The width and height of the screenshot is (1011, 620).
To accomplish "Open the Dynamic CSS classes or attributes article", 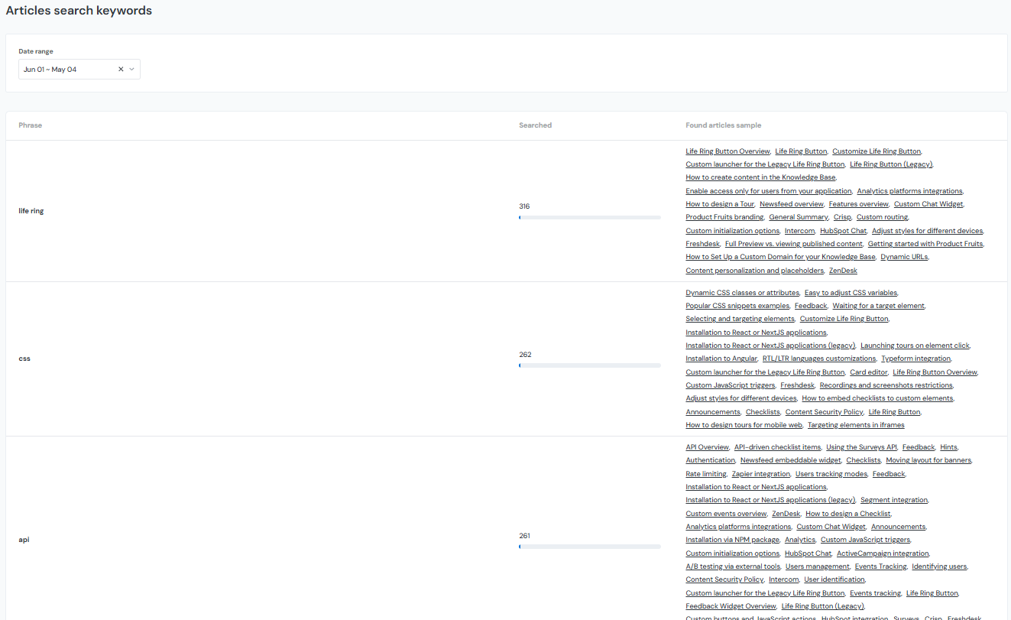I will point(741,292).
